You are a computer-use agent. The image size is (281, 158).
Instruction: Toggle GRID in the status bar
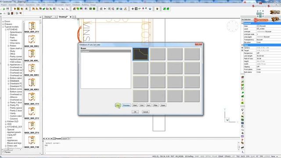click(x=202, y=156)
